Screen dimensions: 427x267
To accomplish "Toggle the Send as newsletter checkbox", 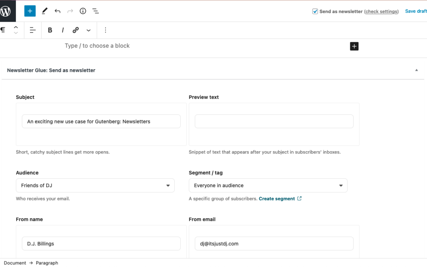I will tap(315, 11).
